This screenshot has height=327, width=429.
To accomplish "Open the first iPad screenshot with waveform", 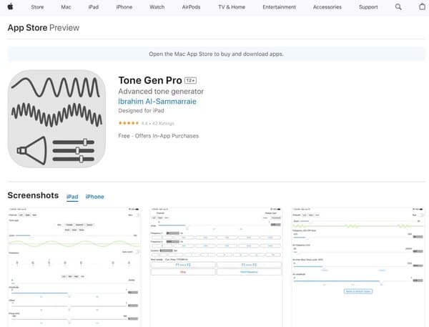I will click(x=74, y=267).
